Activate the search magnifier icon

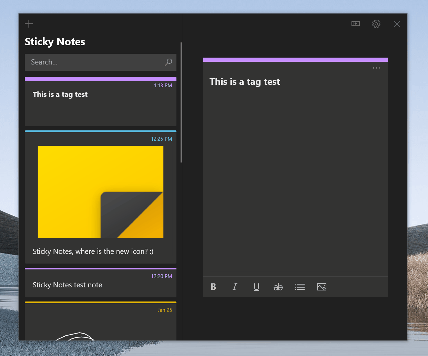coord(168,62)
